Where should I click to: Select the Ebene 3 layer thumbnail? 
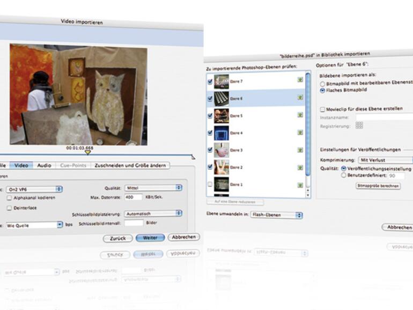pyautogui.click(x=221, y=150)
